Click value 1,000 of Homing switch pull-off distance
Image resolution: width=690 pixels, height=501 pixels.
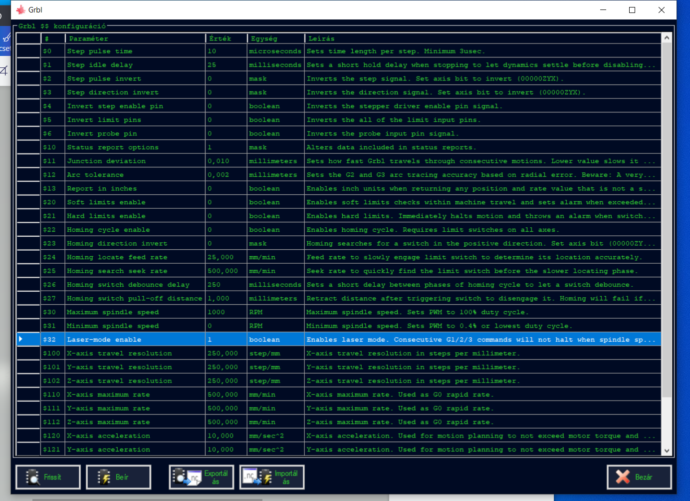click(x=227, y=299)
